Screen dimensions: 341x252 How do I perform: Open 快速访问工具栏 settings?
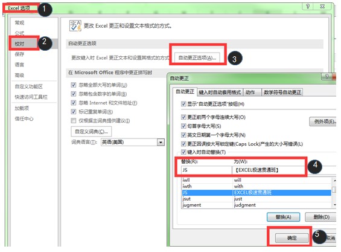pos(31,97)
